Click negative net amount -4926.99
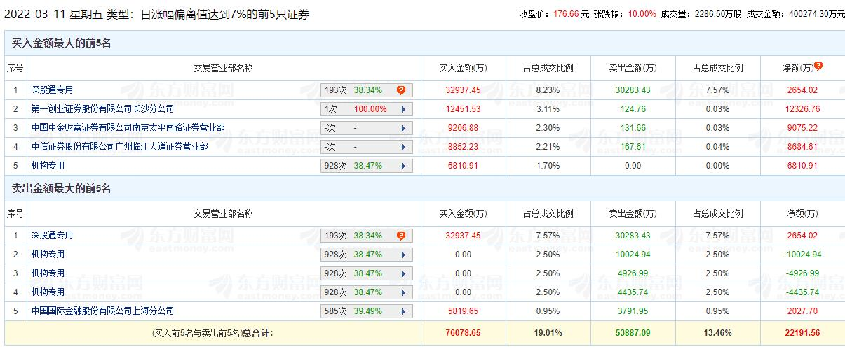 (x=803, y=273)
